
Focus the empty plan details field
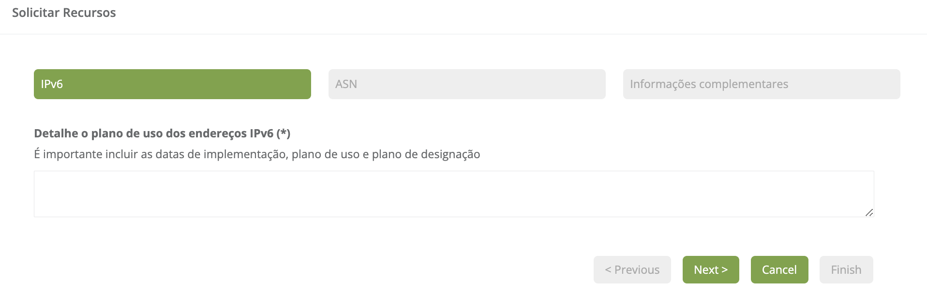coord(453,193)
